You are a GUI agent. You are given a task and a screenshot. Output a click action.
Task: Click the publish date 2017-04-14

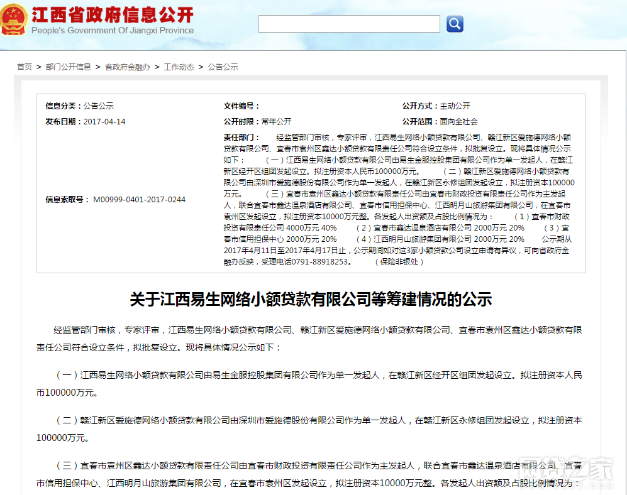104,122
